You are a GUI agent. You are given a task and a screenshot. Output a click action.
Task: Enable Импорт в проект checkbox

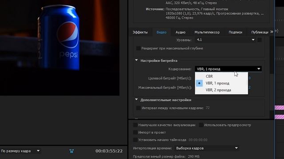(x=135, y=132)
